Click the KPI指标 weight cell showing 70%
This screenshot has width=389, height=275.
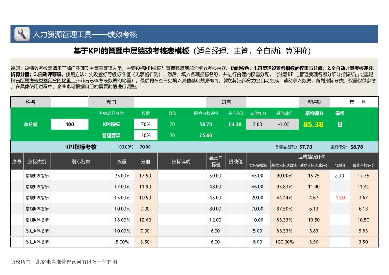pos(145,124)
